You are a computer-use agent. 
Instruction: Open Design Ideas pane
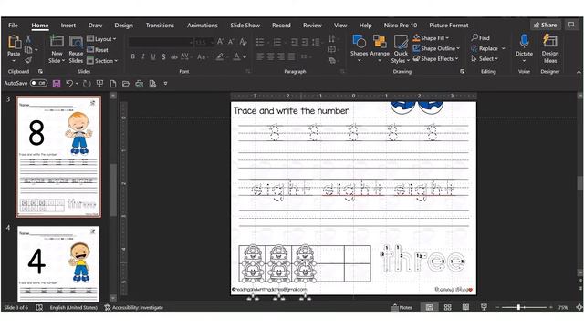550,48
